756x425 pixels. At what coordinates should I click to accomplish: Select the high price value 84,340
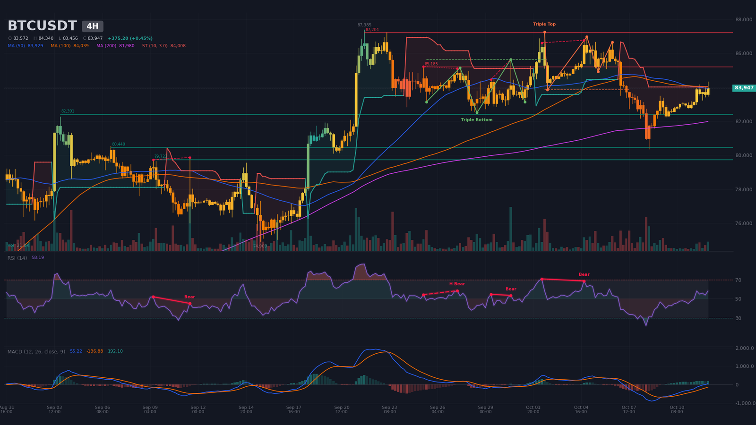pyautogui.click(x=46, y=38)
